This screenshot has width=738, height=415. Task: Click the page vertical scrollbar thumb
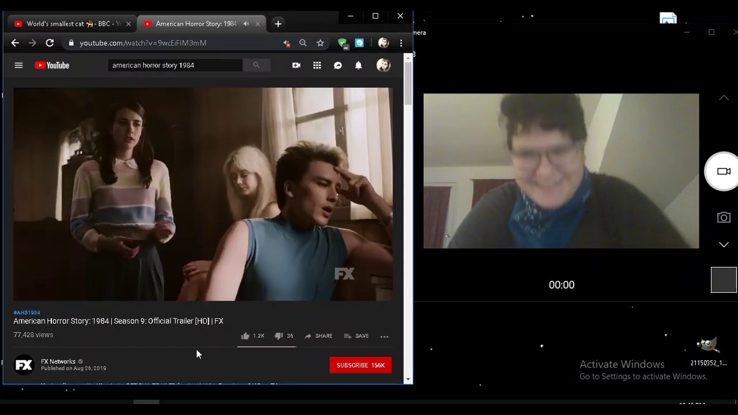tap(408, 82)
